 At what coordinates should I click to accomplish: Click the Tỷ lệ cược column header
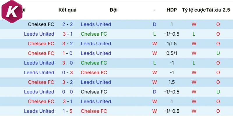coord(194,10)
